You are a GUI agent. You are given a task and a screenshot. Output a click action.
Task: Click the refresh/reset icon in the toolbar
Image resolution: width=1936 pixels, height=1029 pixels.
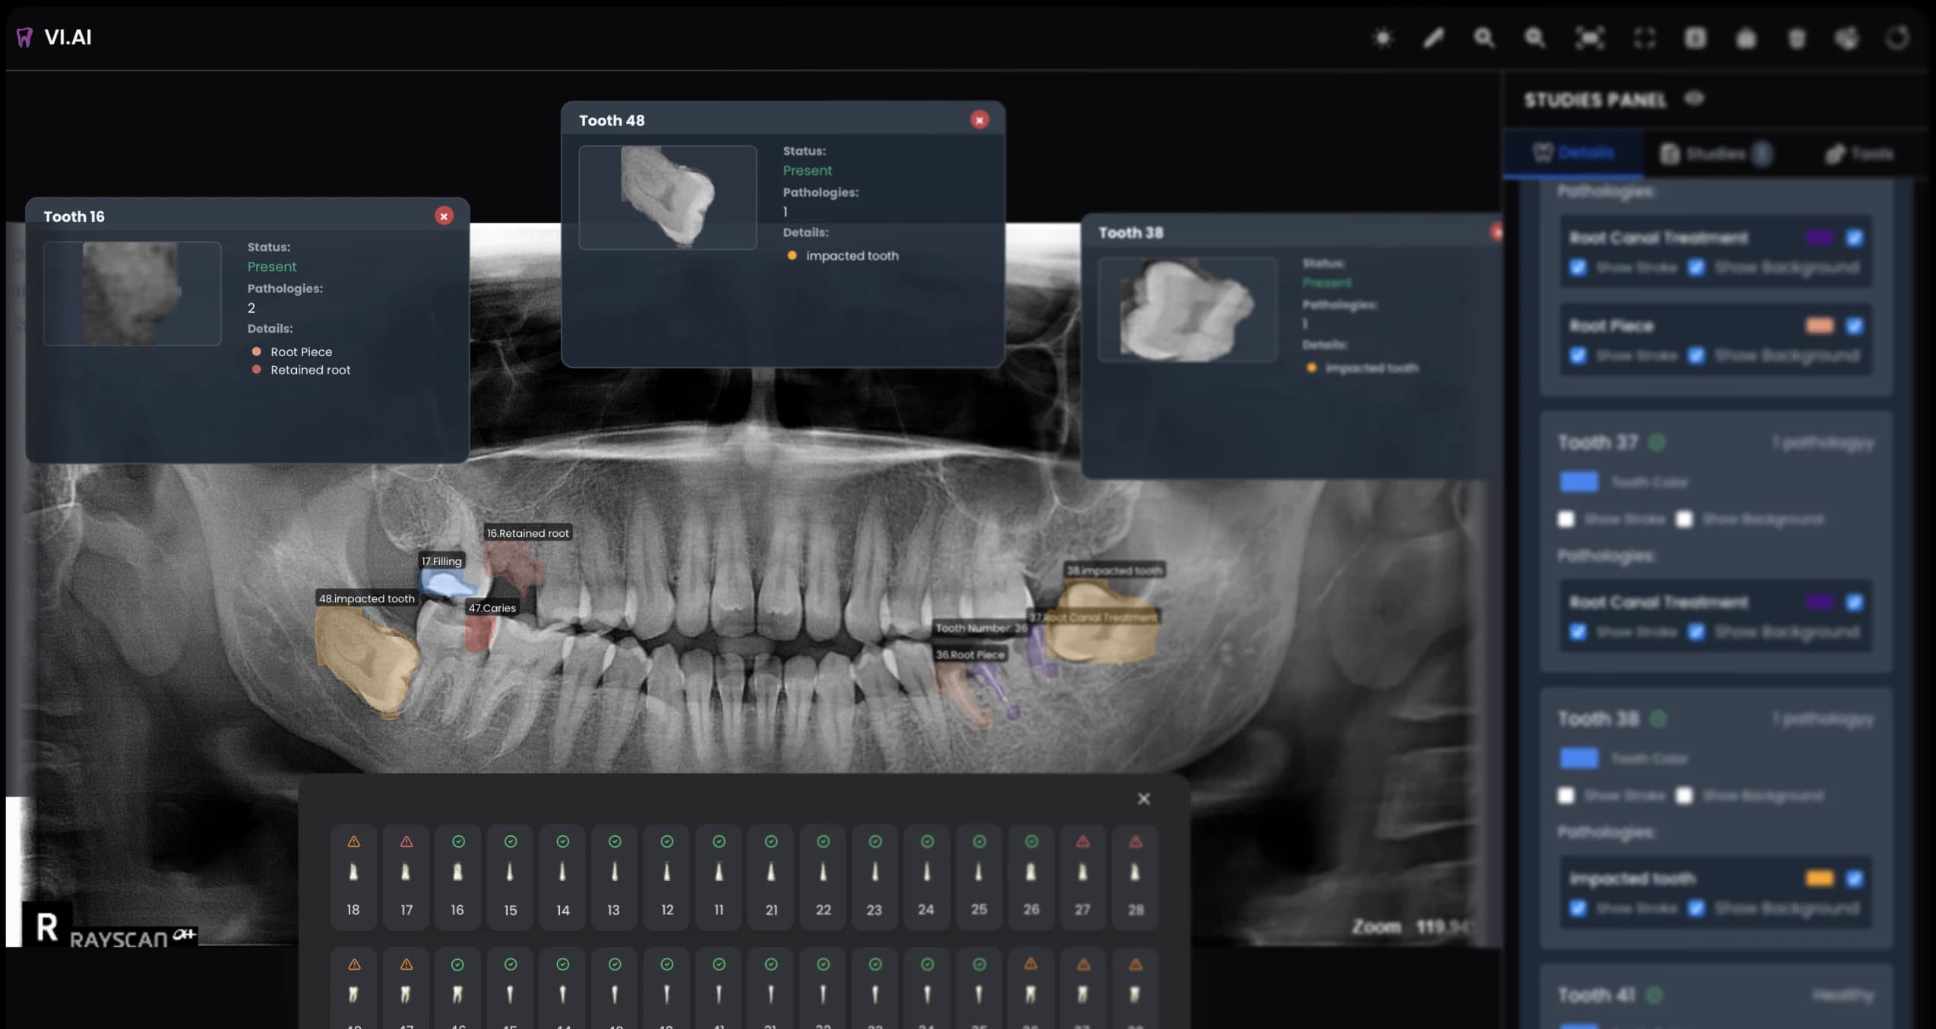tap(1897, 37)
